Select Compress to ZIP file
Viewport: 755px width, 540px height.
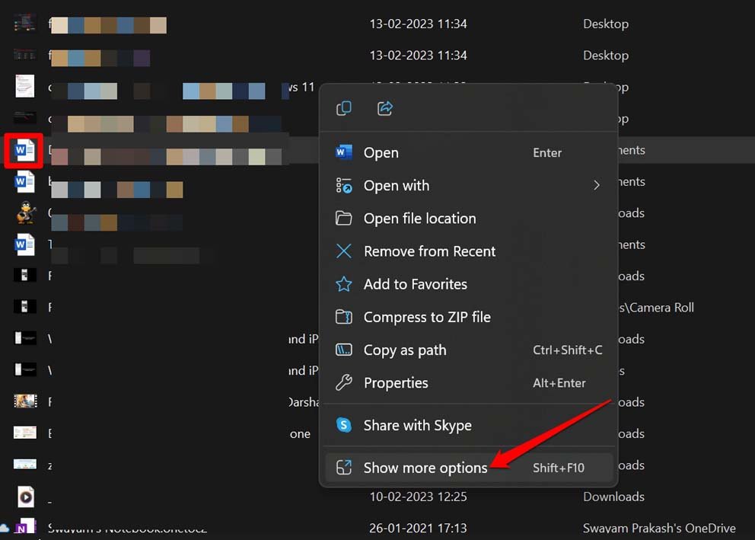pos(427,317)
